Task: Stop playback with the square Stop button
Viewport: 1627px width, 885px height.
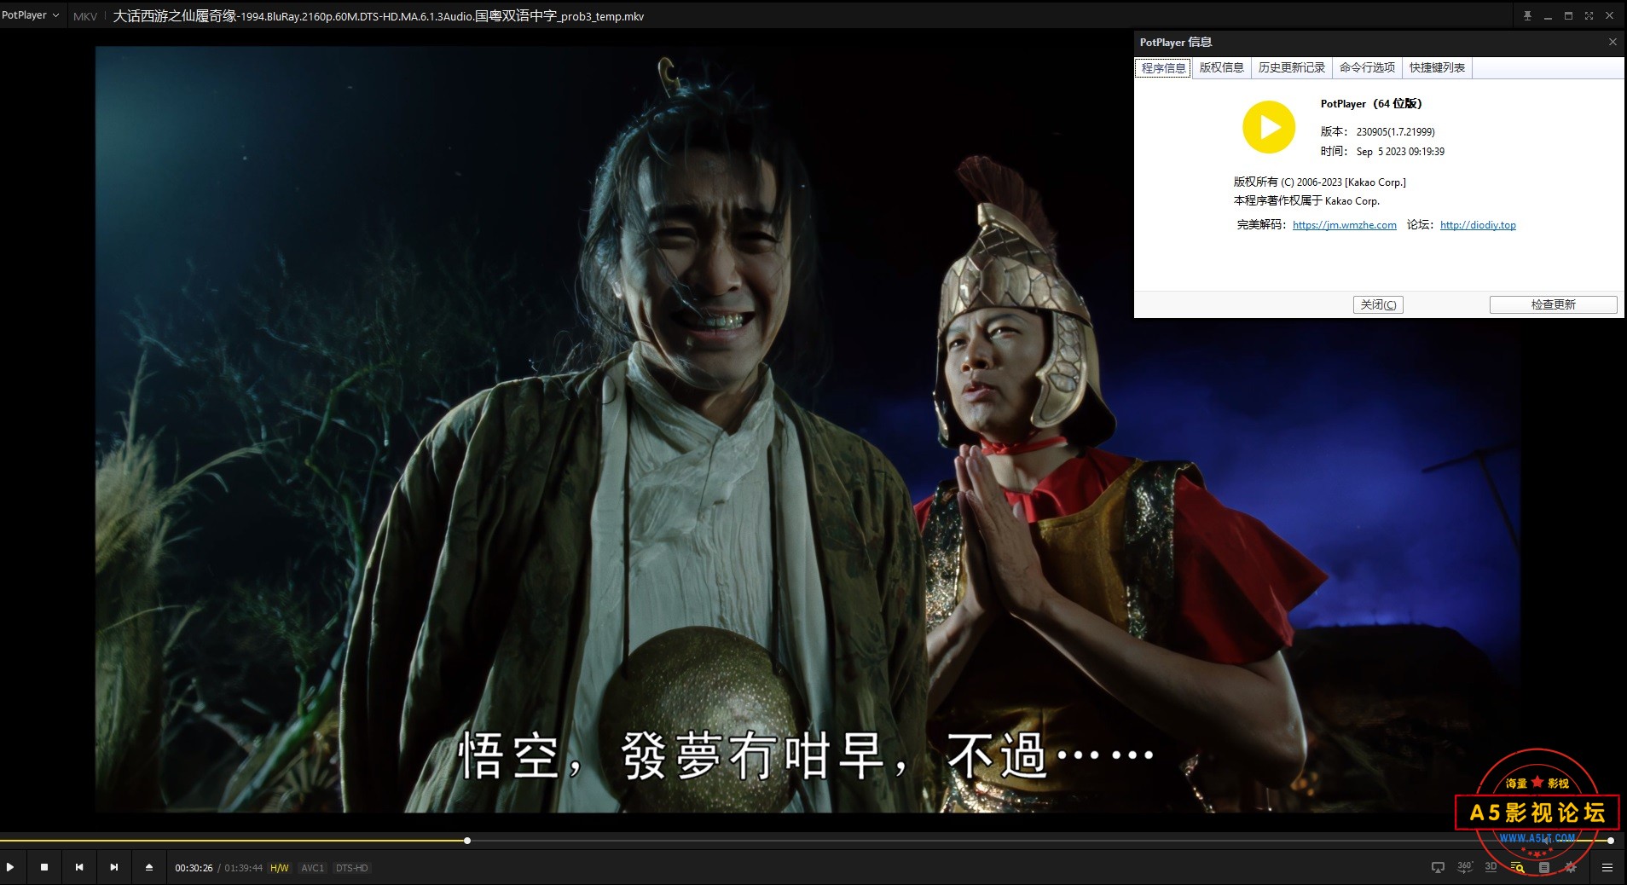Action: click(x=44, y=867)
